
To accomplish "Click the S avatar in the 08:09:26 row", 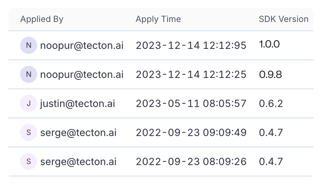I will (x=29, y=162).
